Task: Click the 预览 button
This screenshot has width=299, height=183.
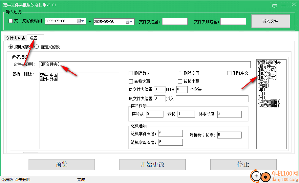Action: point(62,165)
